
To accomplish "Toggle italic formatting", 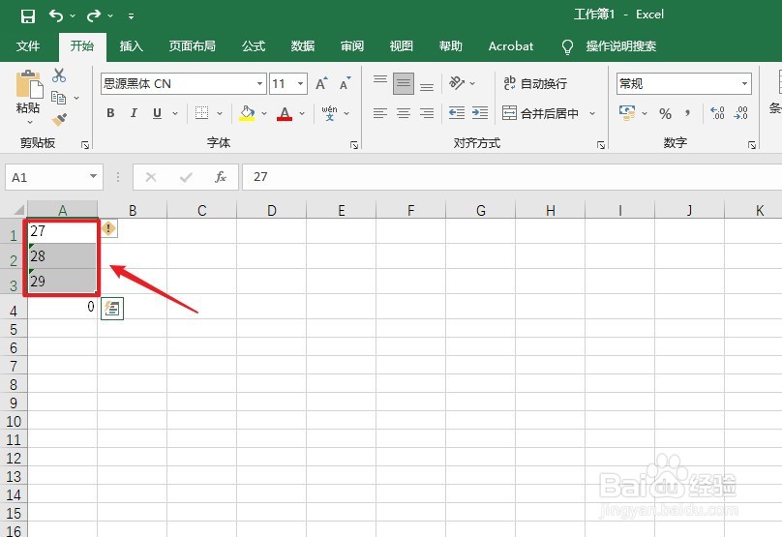I will coord(134,113).
